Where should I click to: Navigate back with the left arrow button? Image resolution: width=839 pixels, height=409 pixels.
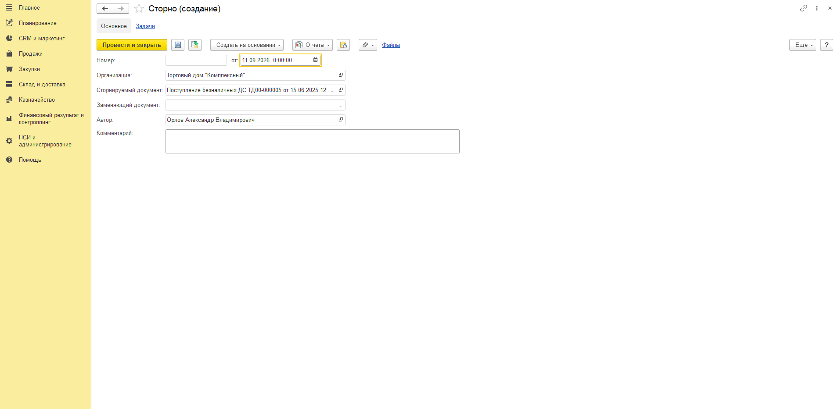(105, 9)
